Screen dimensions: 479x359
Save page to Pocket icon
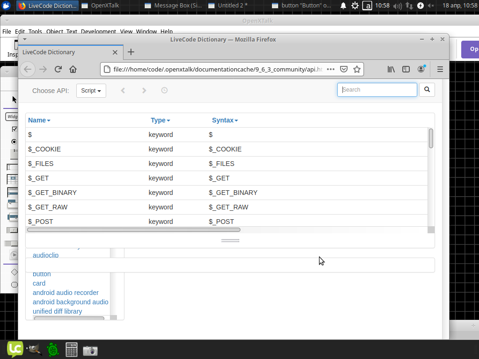click(344, 69)
